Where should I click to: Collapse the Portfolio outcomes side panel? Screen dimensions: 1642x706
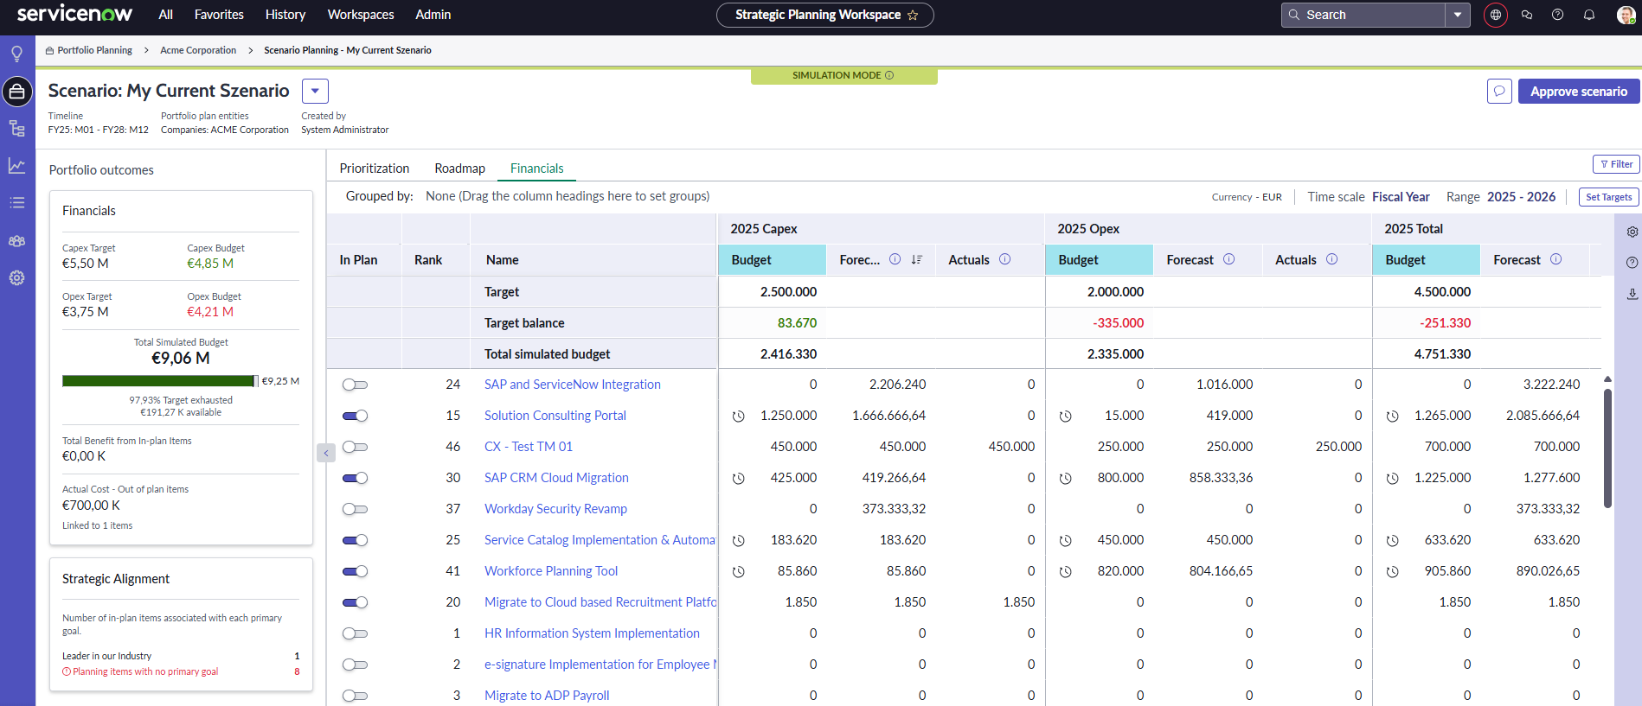tap(326, 452)
